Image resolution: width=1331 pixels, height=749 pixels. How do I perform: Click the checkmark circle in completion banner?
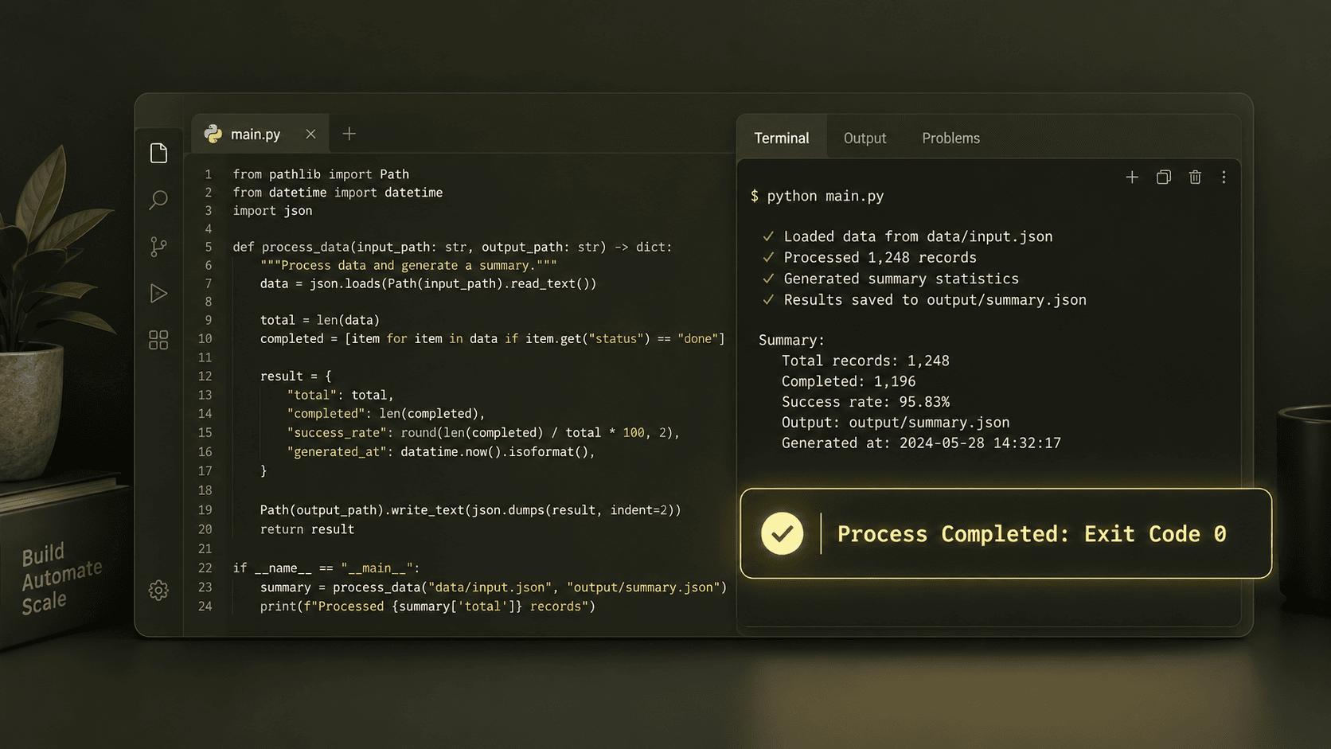(782, 533)
